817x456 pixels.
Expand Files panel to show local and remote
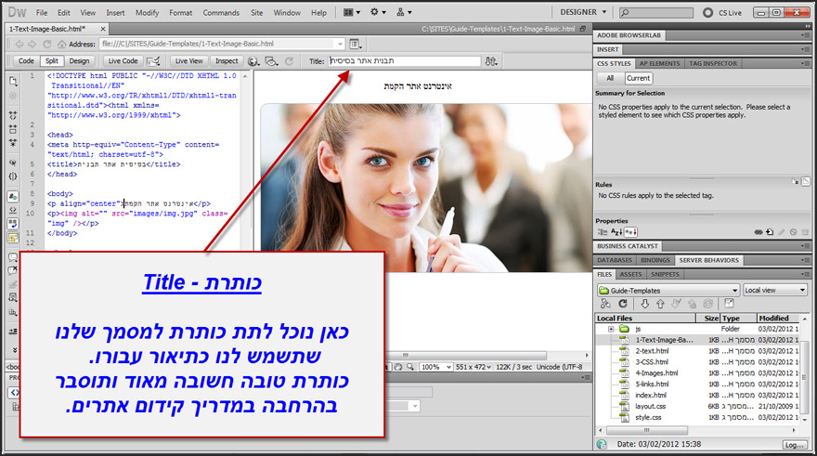tap(729, 304)
